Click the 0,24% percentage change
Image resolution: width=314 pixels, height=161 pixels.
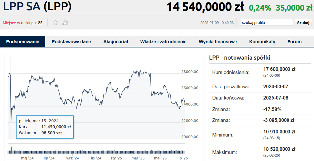pos(260,8)
